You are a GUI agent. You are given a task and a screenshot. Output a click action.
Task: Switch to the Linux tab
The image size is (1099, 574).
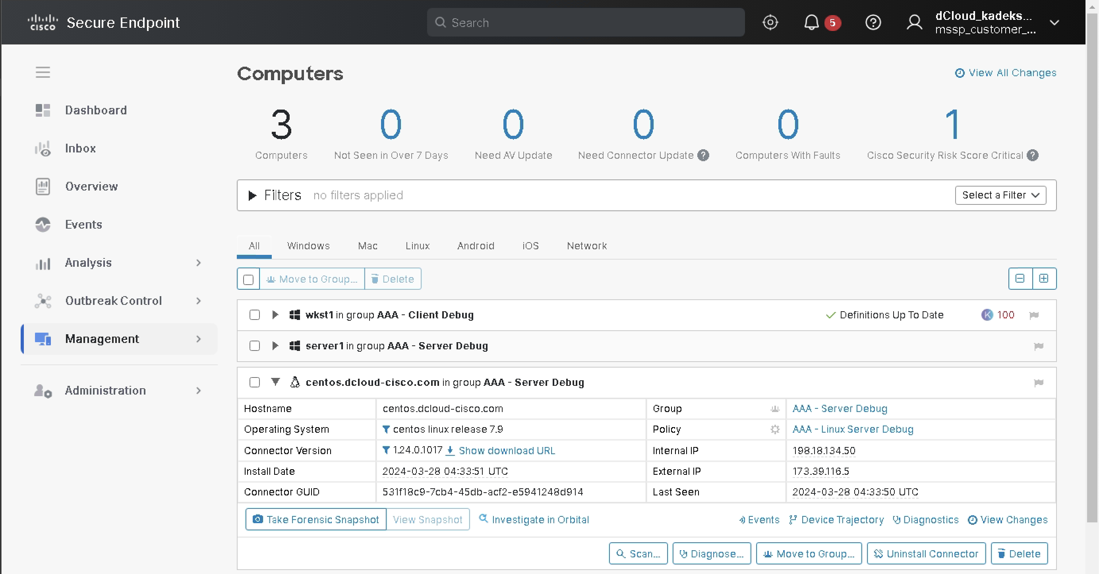tap(417, 246)
